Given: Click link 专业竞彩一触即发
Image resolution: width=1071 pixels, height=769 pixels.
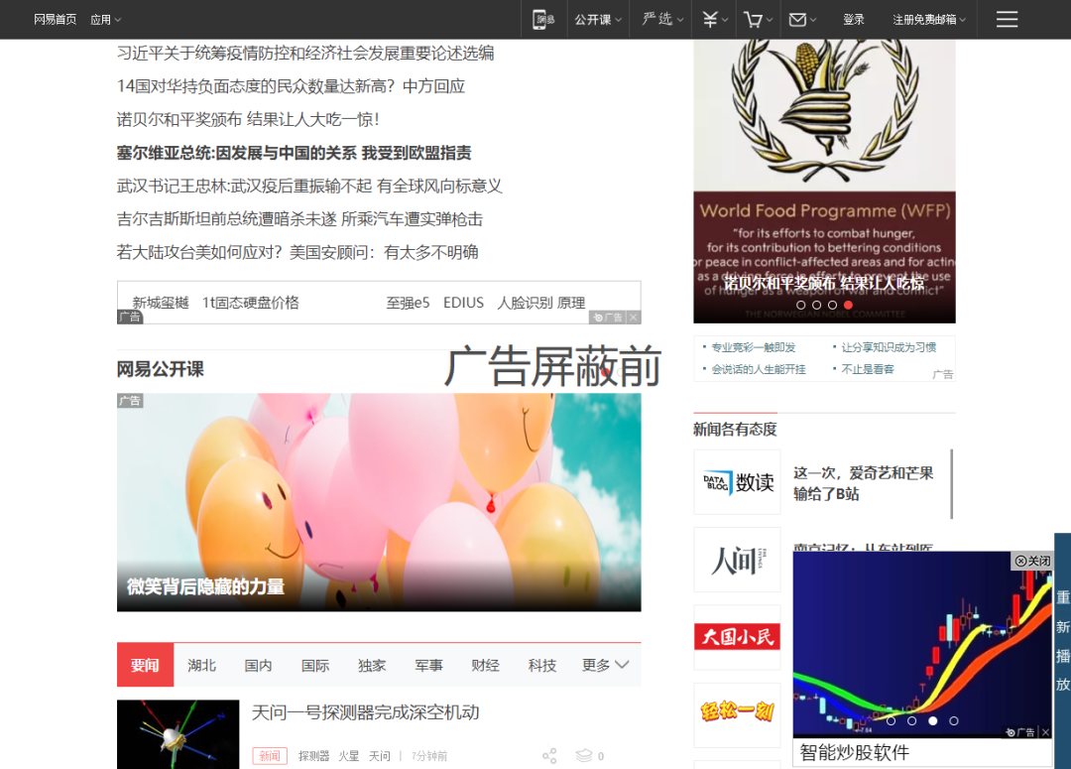Looking at the screenshot, I should [x=754, y=347].
